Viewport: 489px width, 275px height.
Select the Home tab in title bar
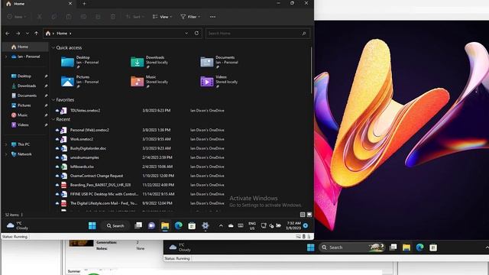(39, 4)
